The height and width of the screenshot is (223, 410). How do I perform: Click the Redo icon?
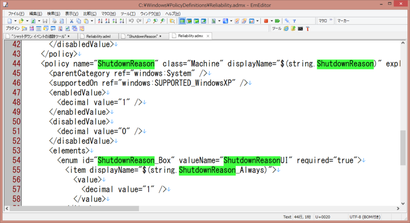pos(139,21)
